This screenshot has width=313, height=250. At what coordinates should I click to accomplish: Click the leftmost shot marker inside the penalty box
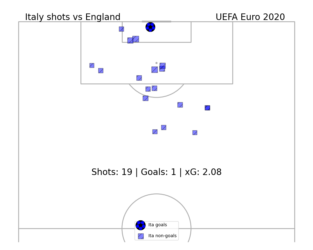point(92,65)
